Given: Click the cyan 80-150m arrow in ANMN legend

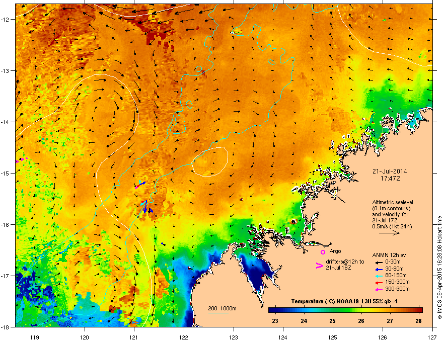Looking at the screenshot, I should point(379,276).
